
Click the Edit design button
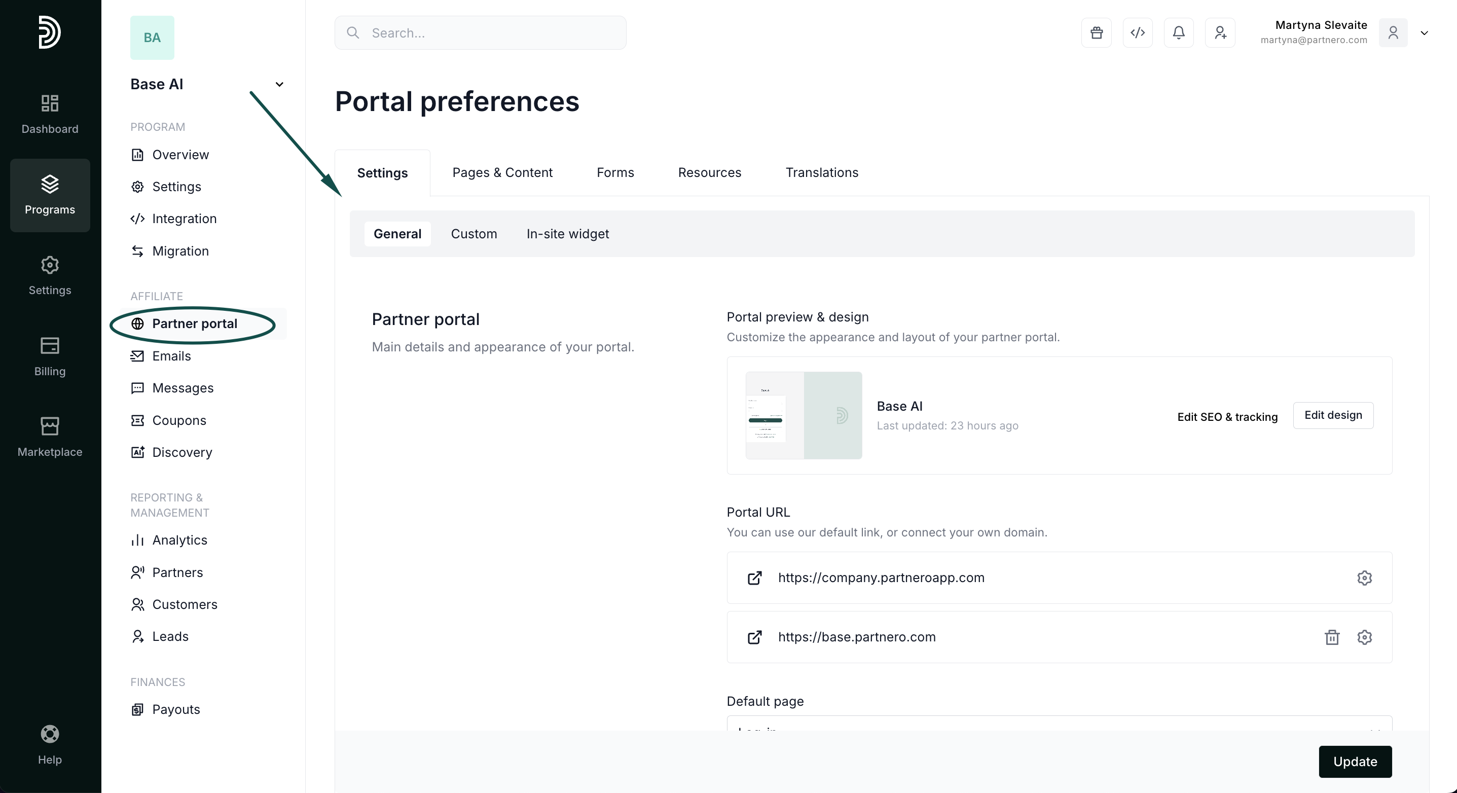(1333, 416)
